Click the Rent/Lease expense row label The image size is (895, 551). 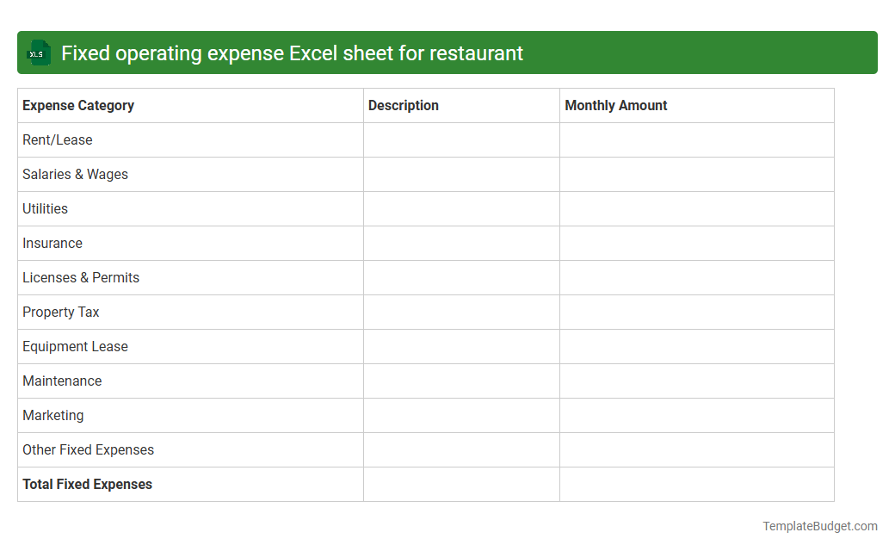(x=58, y=139)
